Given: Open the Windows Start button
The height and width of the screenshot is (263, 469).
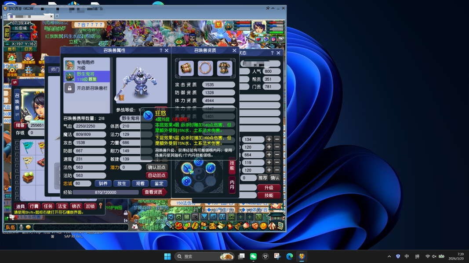Looking at the screenshot, I should (167, 256).
